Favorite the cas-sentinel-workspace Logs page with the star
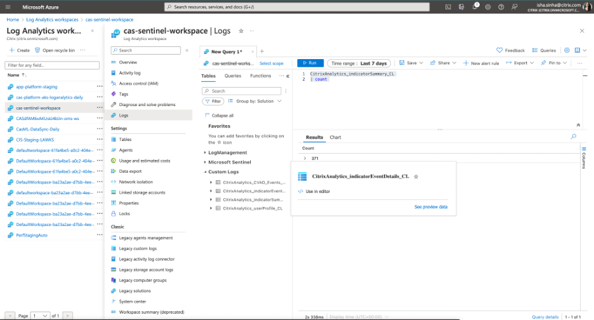594x320 pixels. 241,31
